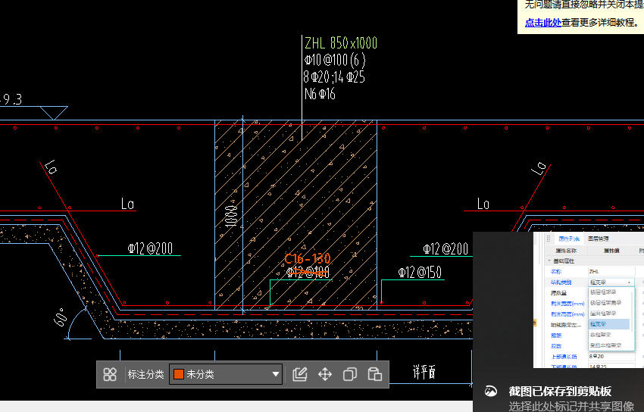Click the edit annotation pencil icon
This screenshot has height=412, width=644.
tap(300, 374)
